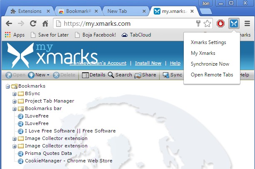Expand the first Image Collector extension folder
Viewport: 255px width, 169px height.
[14, 139]
